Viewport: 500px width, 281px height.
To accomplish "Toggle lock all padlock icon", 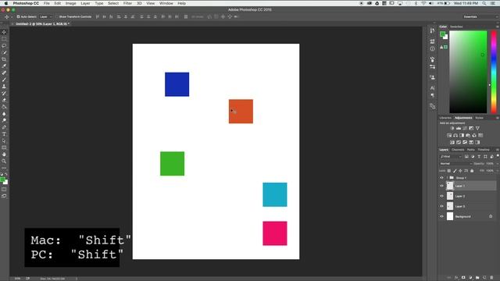I will (x=472, y=171).
